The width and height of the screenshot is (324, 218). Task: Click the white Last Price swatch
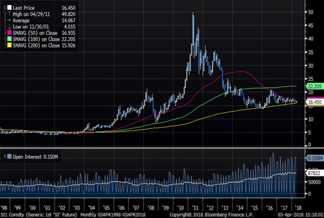10,8
